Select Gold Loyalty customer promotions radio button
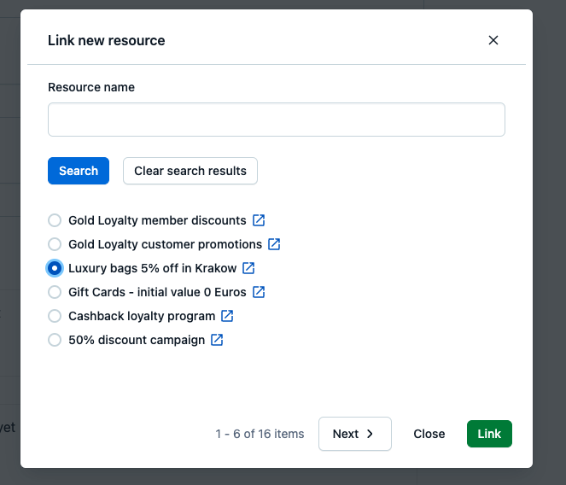566x485 pixels. coord(55,244)
